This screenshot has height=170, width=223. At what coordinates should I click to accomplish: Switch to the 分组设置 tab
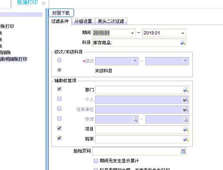(83, 21)
